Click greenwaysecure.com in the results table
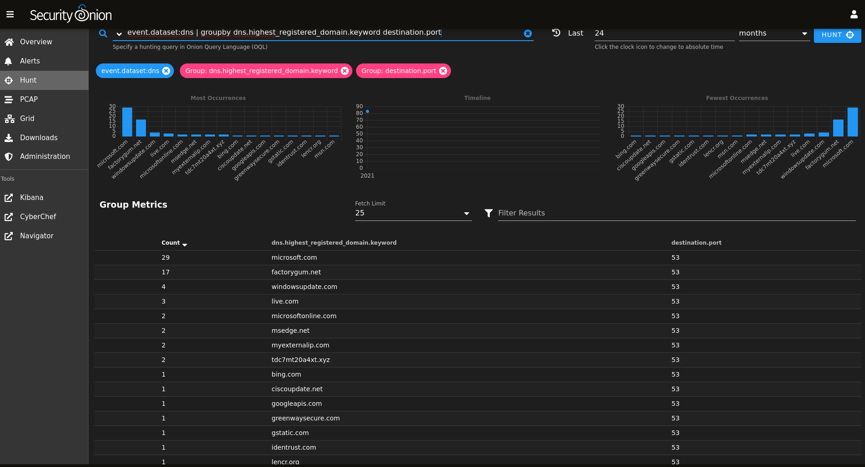 [306, 418]
